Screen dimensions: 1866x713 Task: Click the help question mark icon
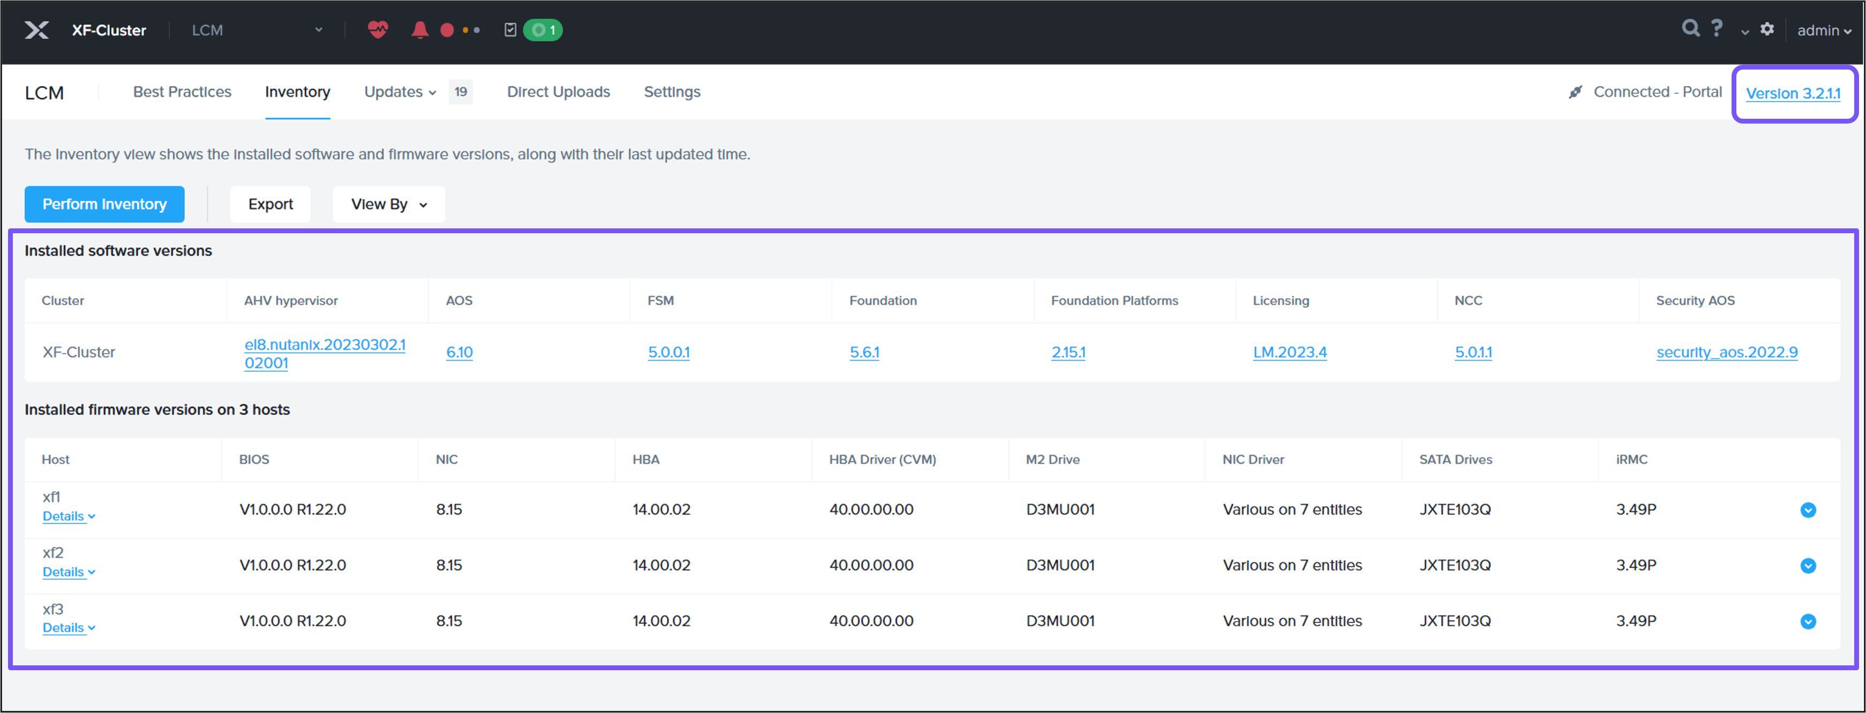click(1717, 28)
